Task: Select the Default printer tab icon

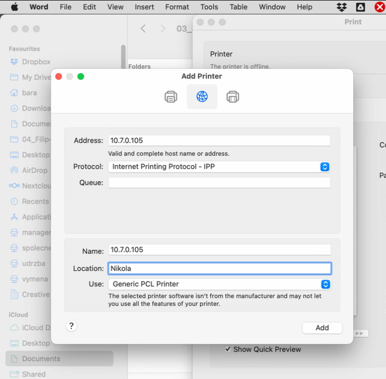Action: coord(171,97)
